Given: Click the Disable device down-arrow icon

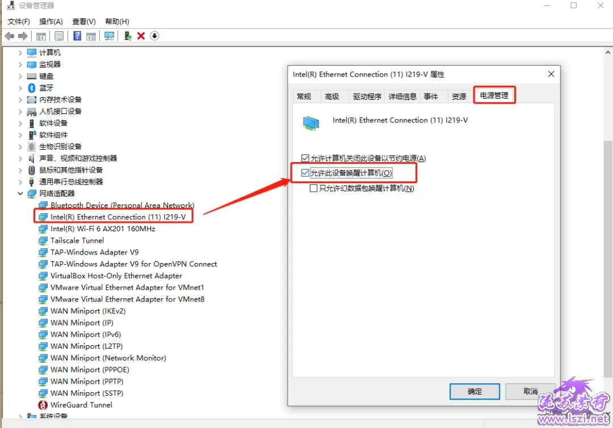Looking at the screenshot, I should pyautogui.click(x=154, y=36).
